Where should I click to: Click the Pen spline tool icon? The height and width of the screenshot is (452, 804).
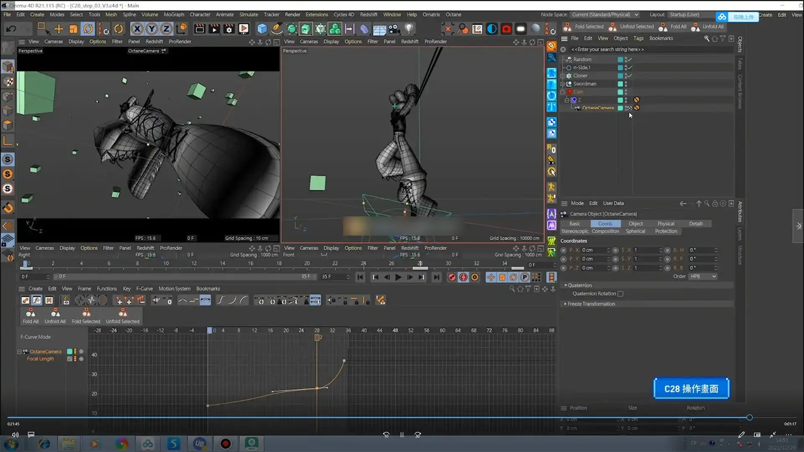tap(276, 29)
